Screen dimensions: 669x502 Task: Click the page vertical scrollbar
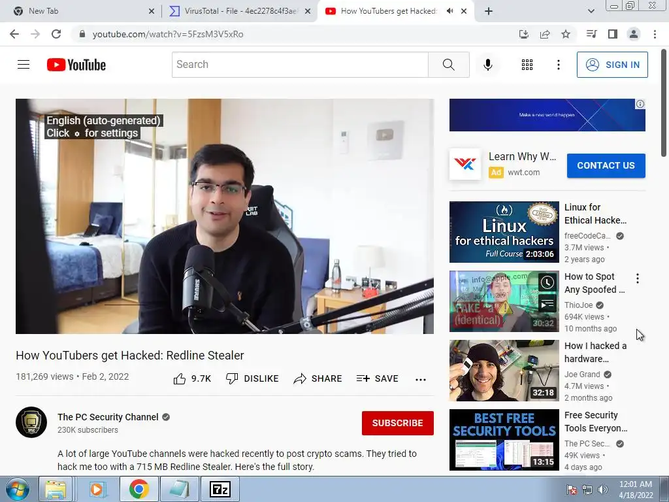tap(664, 103)
